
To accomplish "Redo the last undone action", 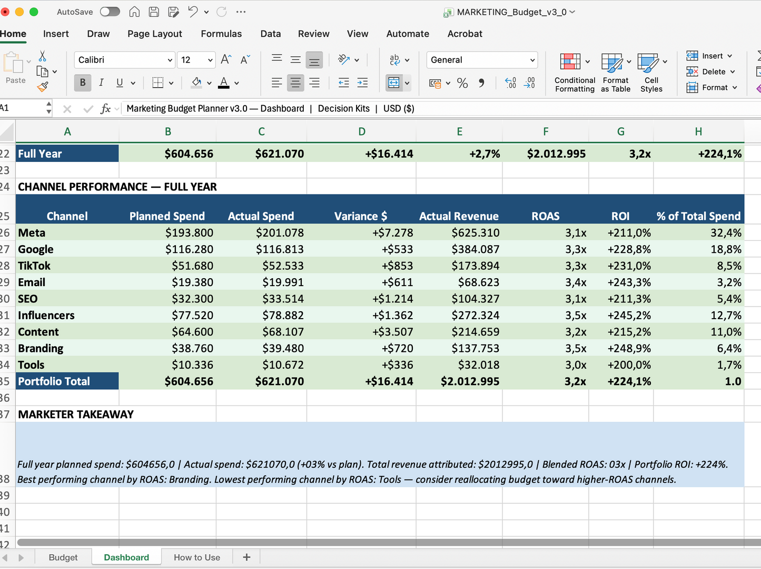I will [x=221, y=12].
